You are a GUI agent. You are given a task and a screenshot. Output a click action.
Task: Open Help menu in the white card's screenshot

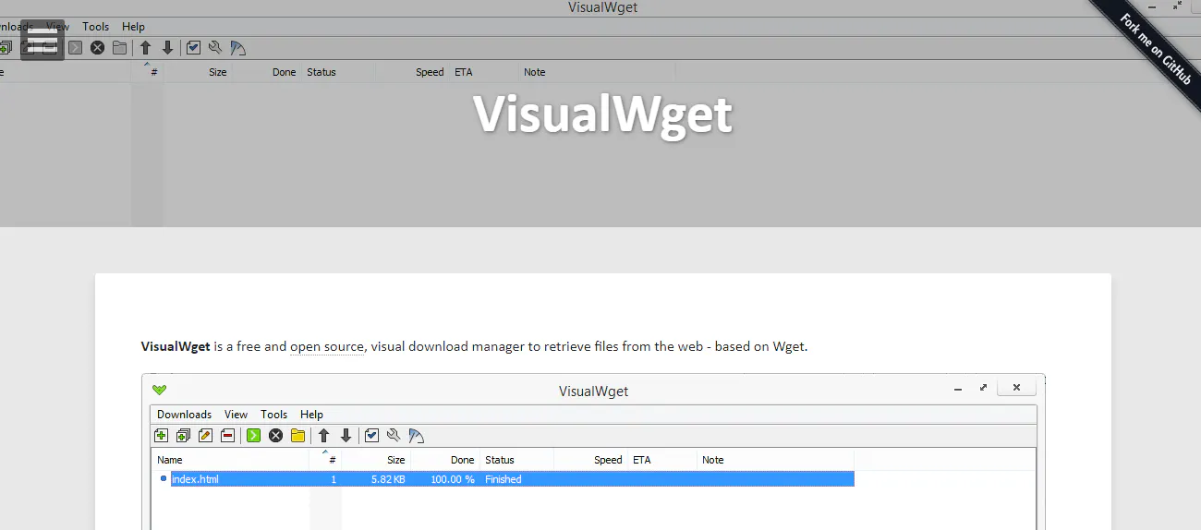click(x=311, y=415)
